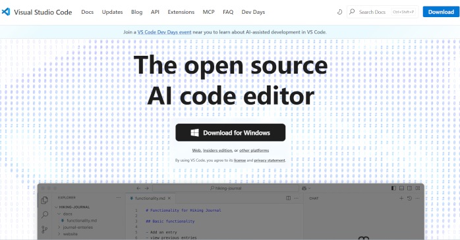Toggle panel layout icon
This screenshot has height=240, width=460.
[401, 188]
